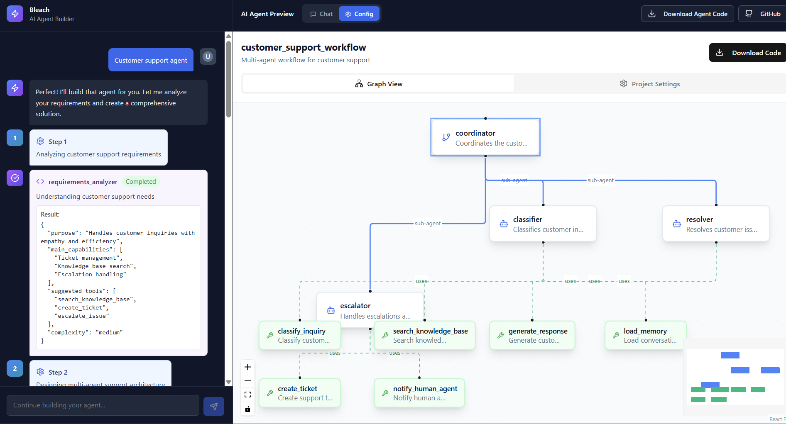
Task: Click the purple check-circle icon beside requirements_analyzer card
Action: tap(15, 178)
